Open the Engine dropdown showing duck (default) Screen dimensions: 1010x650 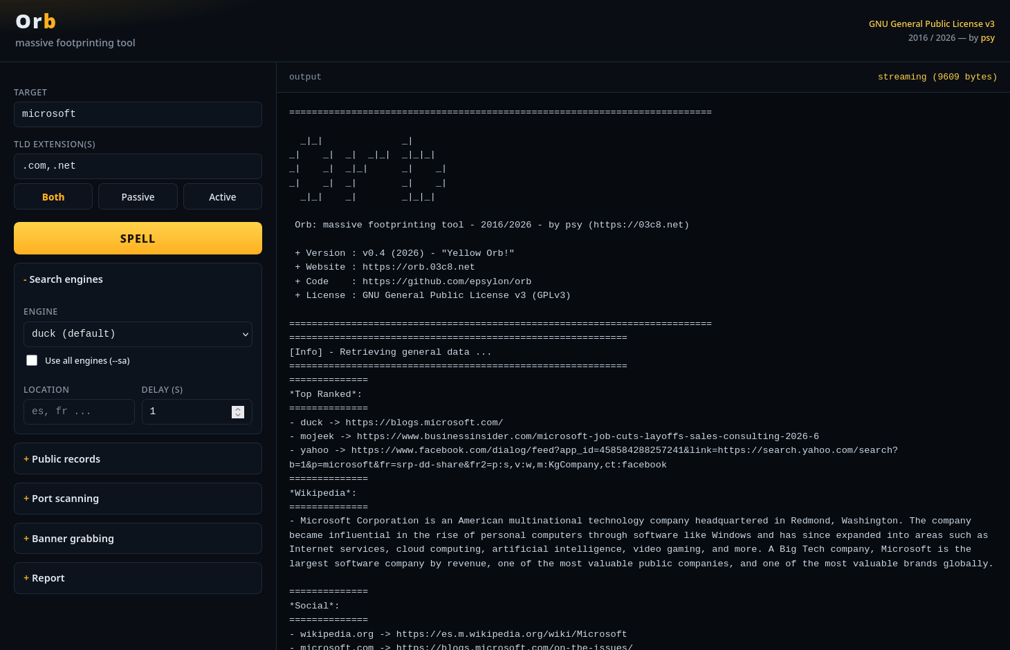[x=138, y=334]
